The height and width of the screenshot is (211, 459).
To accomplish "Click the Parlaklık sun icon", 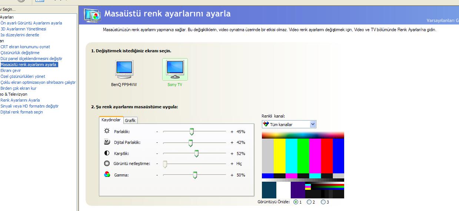I will tap(107, 131).
